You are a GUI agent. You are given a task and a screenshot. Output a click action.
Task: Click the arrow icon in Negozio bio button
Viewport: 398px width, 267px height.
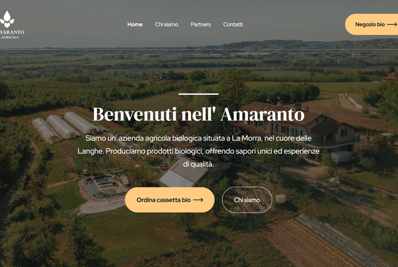[x=392, y=24]
